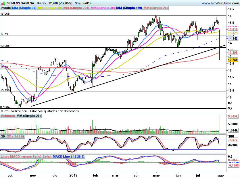Image resolution: width=240 pixels, height=178 pixels.
Task: Click the 0,0866 MACD signal value tag
Action: tap(233, 160)
